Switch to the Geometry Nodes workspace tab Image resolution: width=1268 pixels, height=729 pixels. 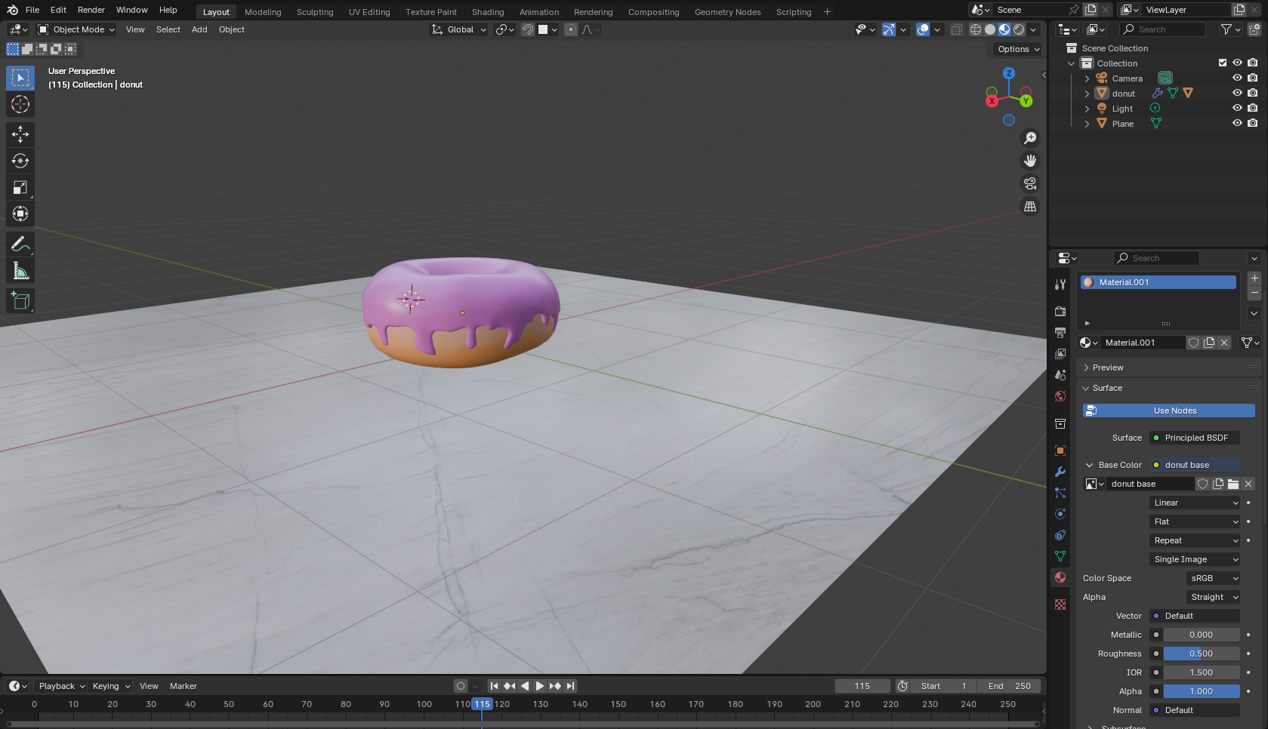click(728, 12)
